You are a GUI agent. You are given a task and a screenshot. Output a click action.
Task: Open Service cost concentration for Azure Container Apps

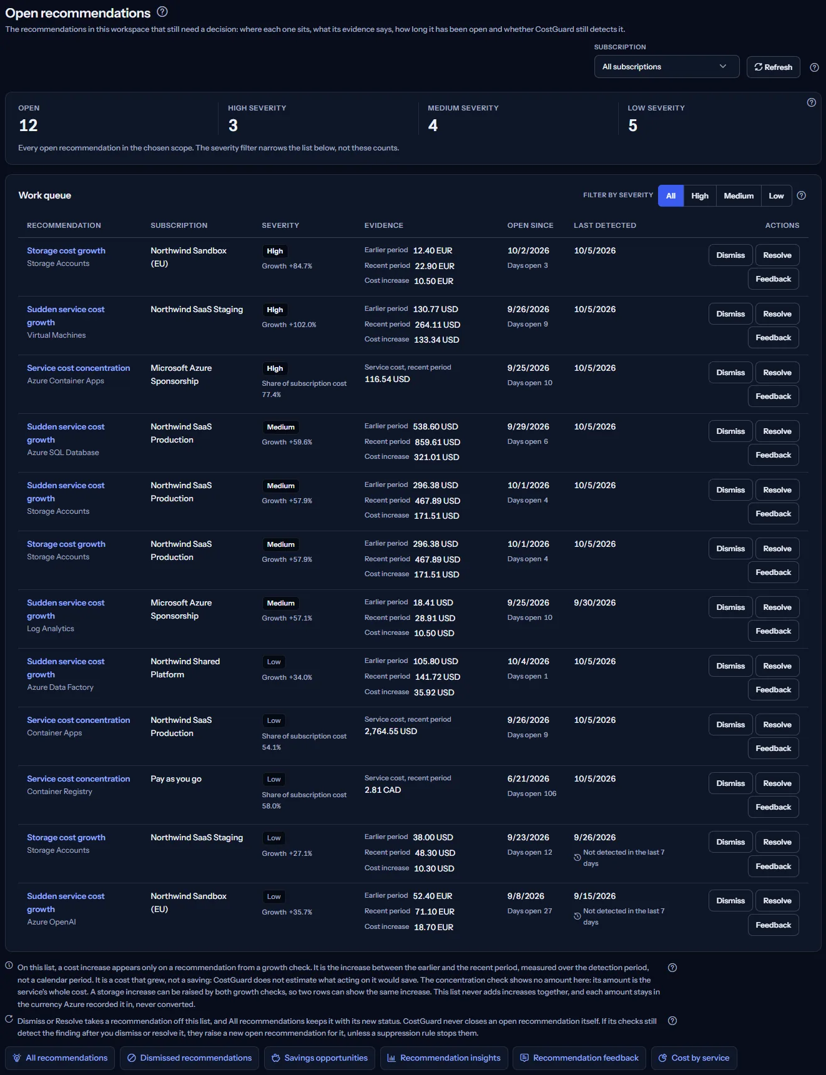click(x=79, y=368)
